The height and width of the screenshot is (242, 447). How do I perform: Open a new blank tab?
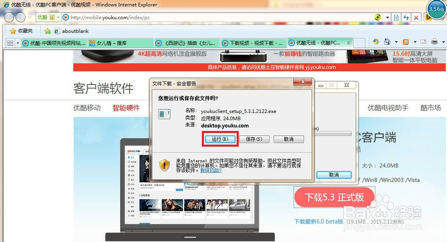coord(359,43)
